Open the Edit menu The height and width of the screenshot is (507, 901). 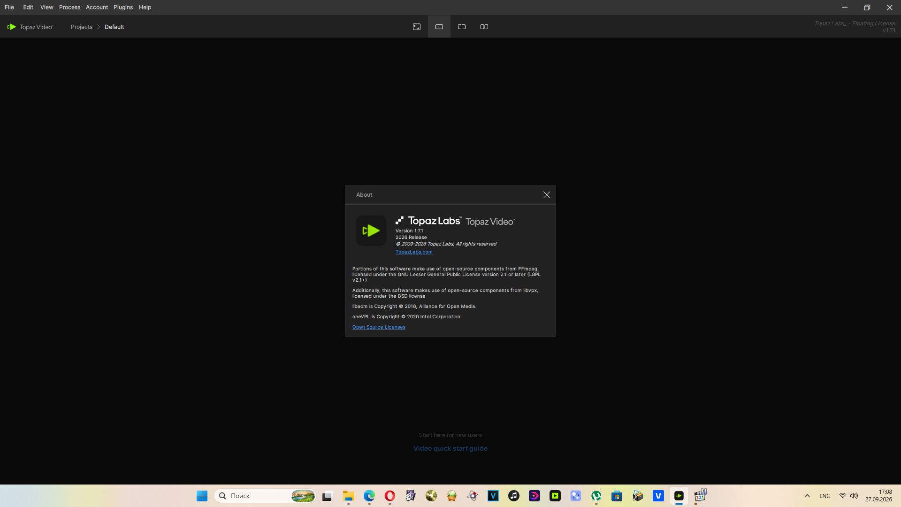click(28, 7)
